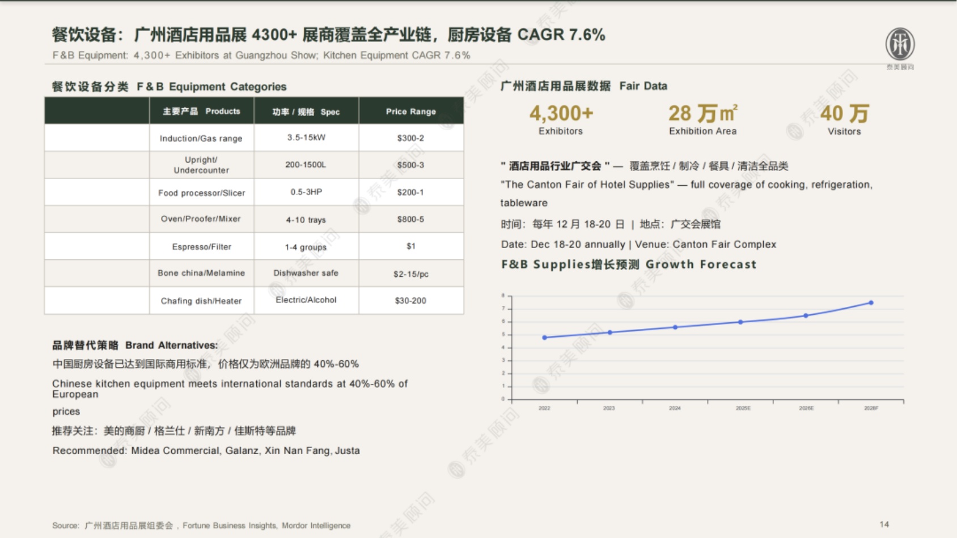Click the '主要产品 Products' column header
Image resolution: width=957 pixels, height=538 pixels.
[x=201, y=111]
